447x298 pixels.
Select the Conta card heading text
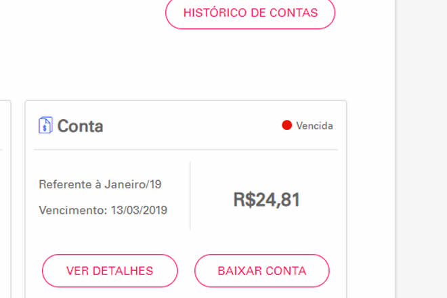(80, 126)
